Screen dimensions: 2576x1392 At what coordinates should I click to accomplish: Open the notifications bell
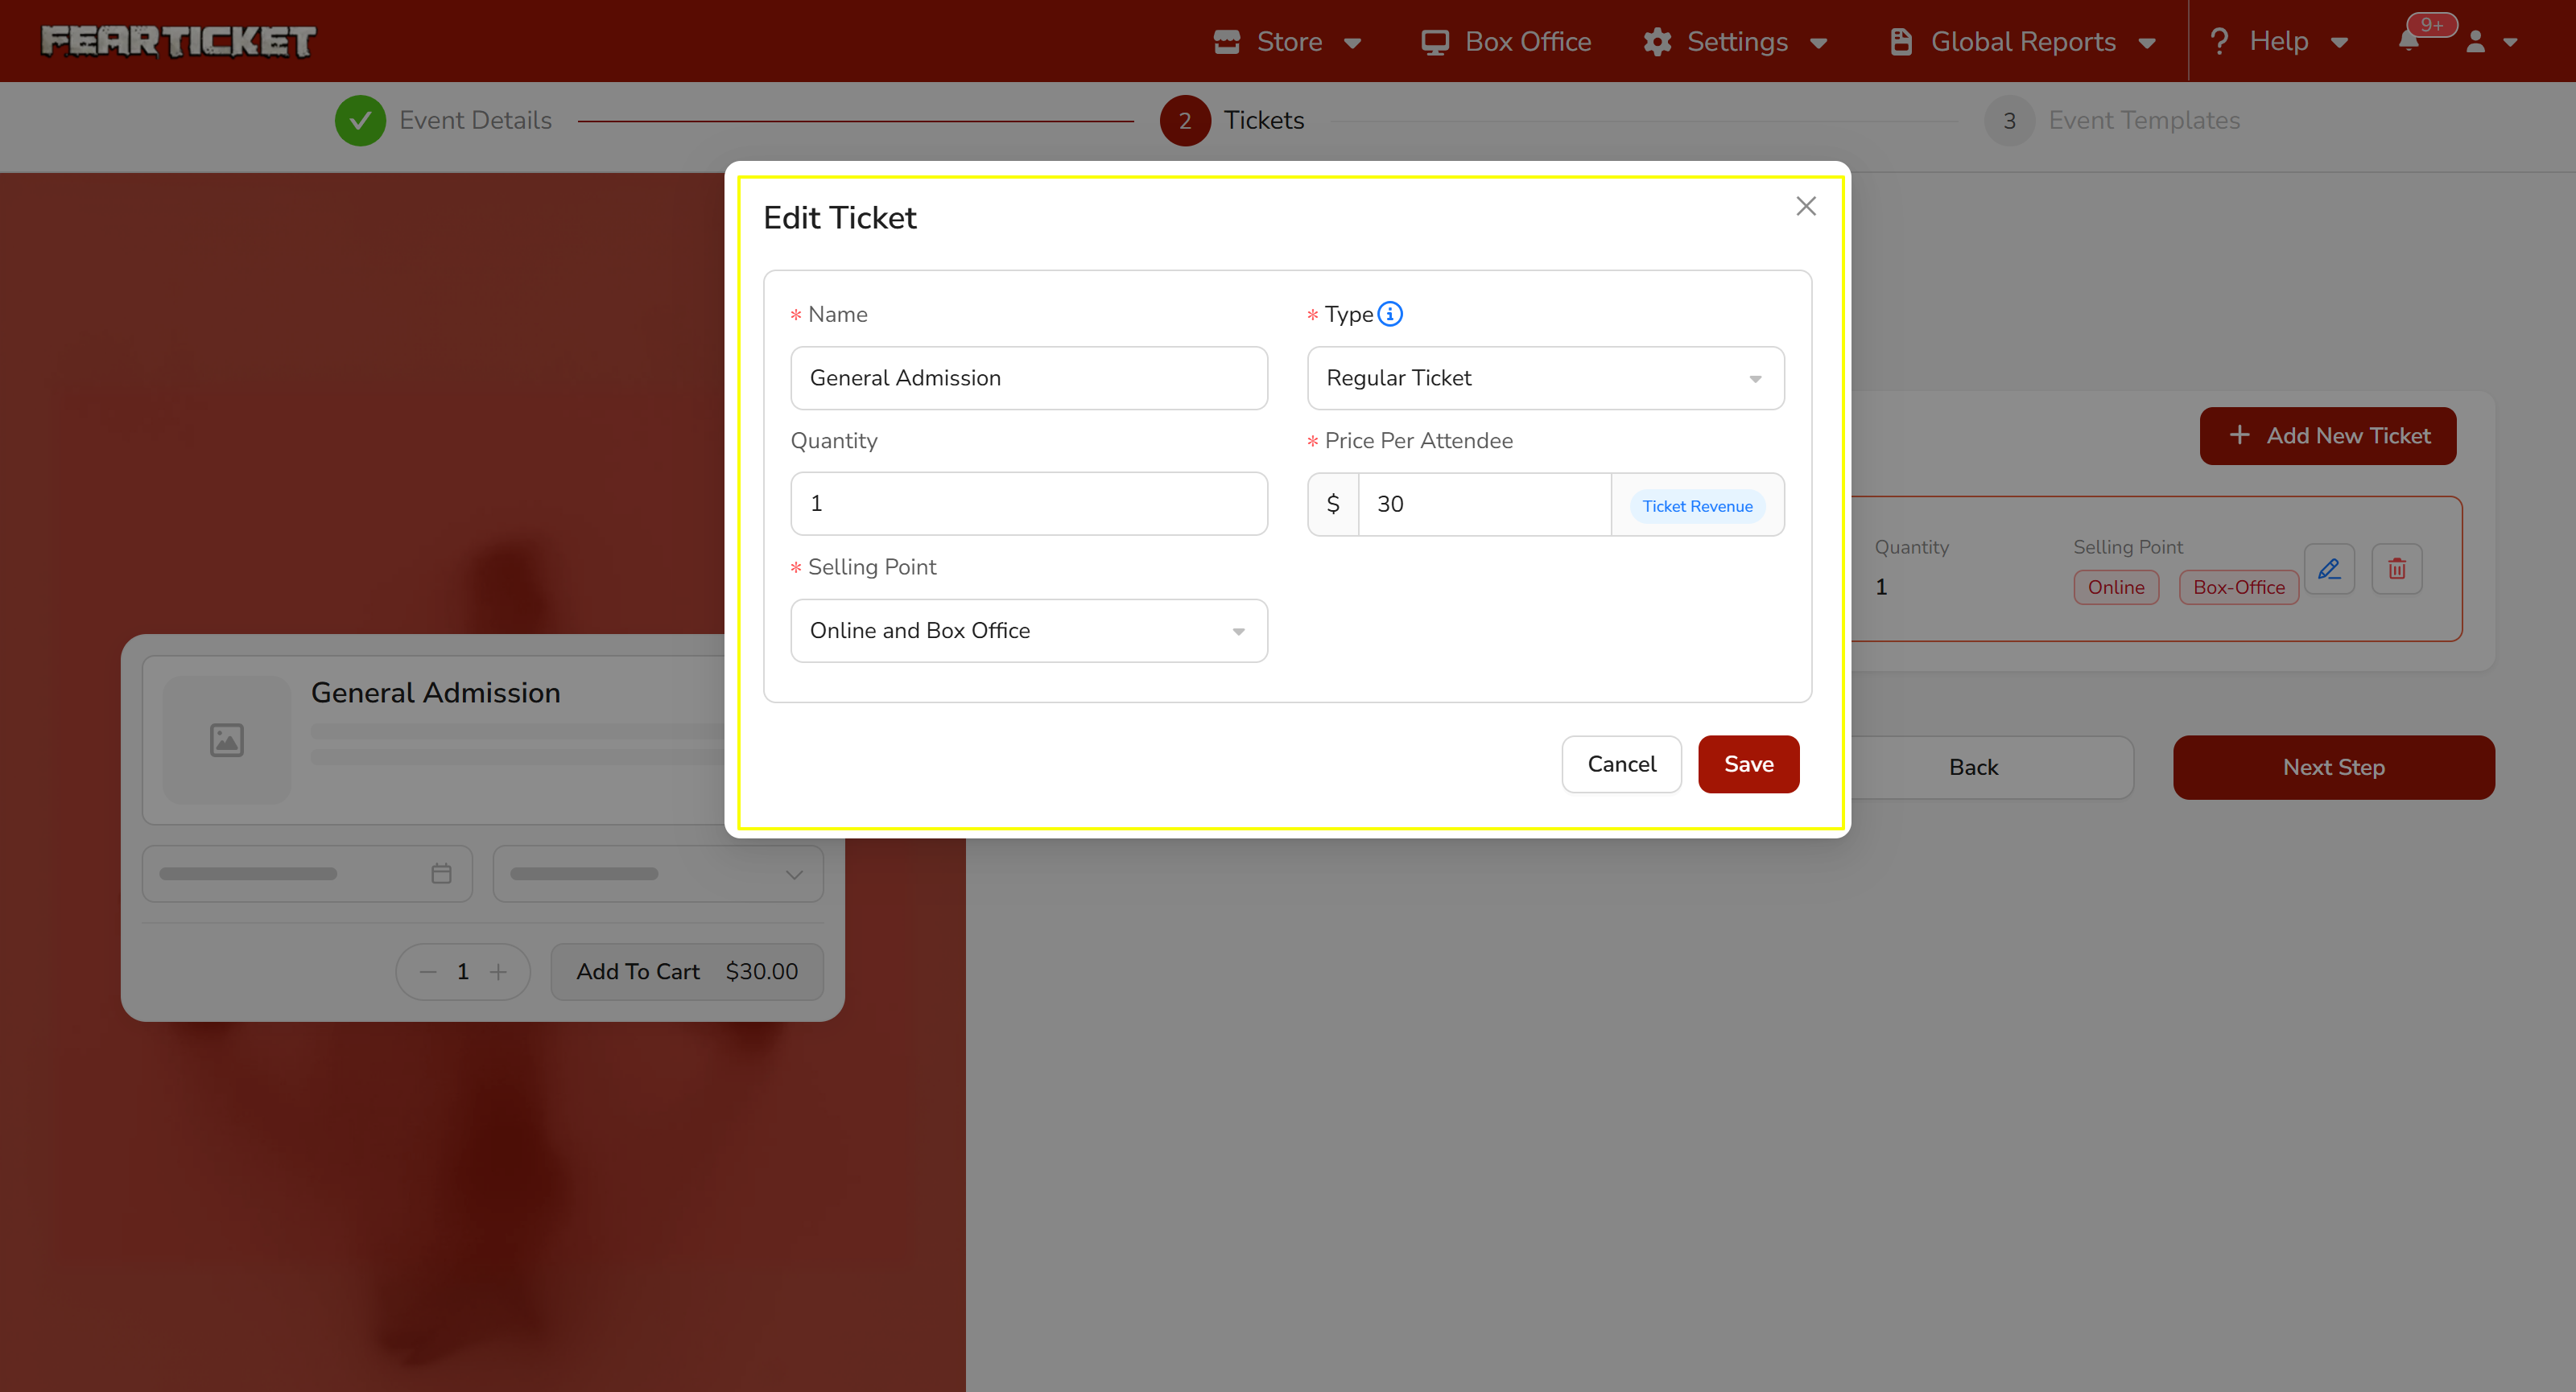click(2408, 41)
